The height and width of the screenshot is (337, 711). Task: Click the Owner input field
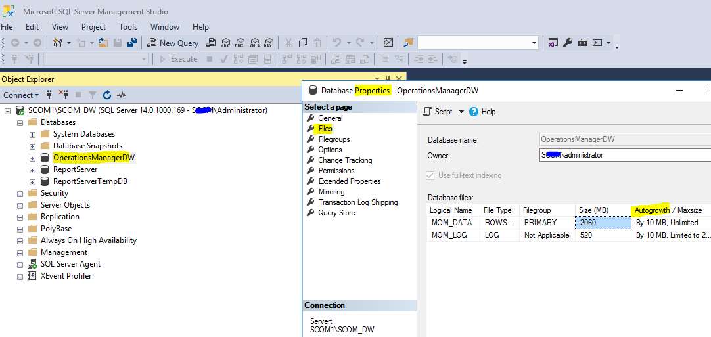pyautogui.click(x=625, y=154)
